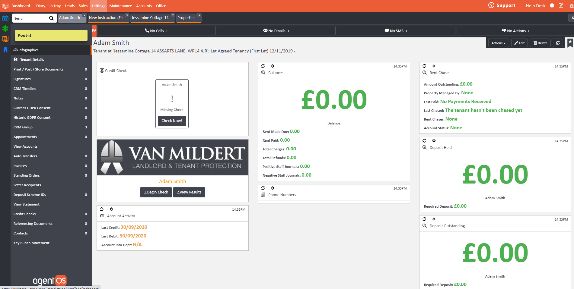Switch to the Jessamine Cottage 14 tab
574x289 pixels.
tap(150, 18)
